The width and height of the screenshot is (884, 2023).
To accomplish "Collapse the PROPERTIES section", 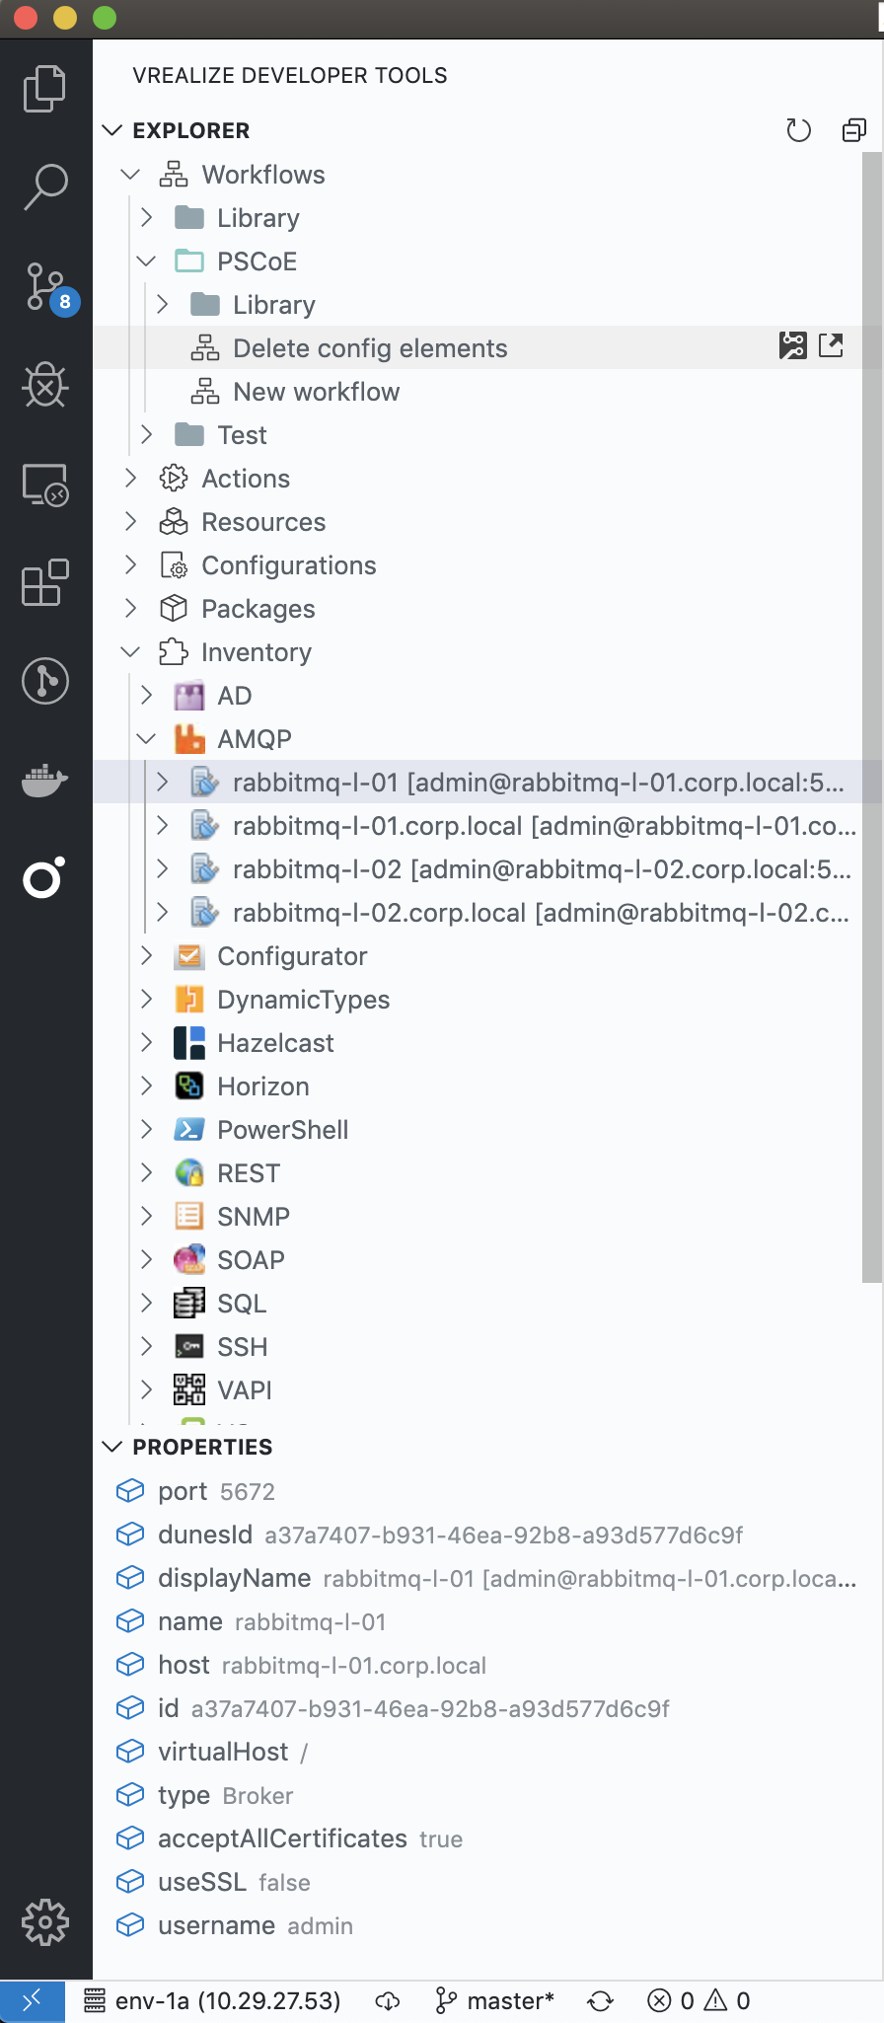I will click(112, 1447).
